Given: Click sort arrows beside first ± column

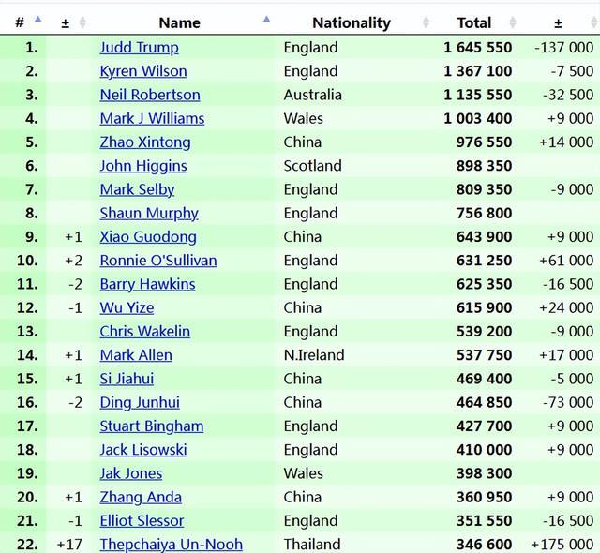Looking at the screenshot, I should pyautogui.click(x=82, y=22).
